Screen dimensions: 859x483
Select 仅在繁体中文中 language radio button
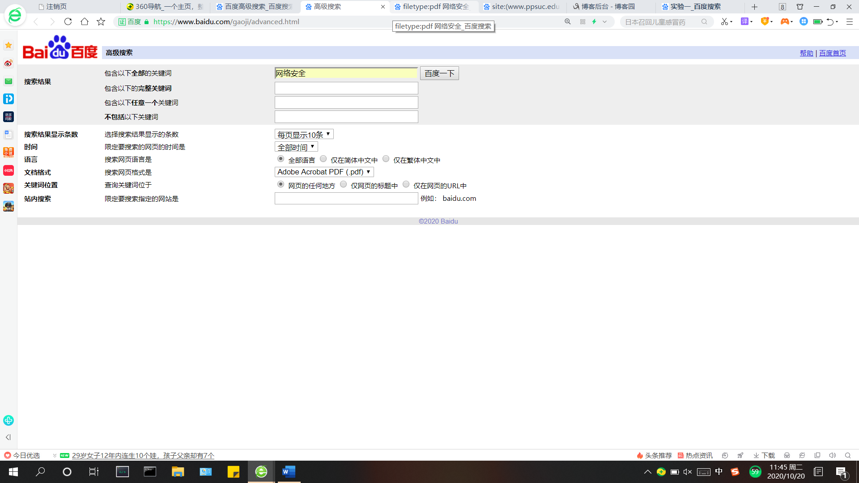[386, 159]
